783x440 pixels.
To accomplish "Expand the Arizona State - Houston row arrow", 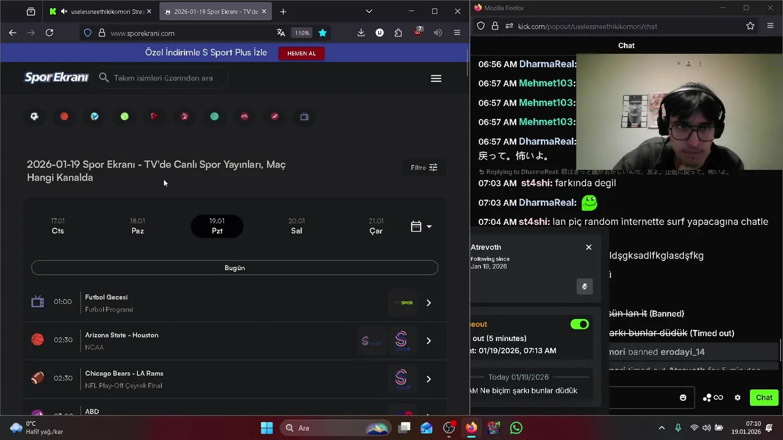I will (429, 340).
